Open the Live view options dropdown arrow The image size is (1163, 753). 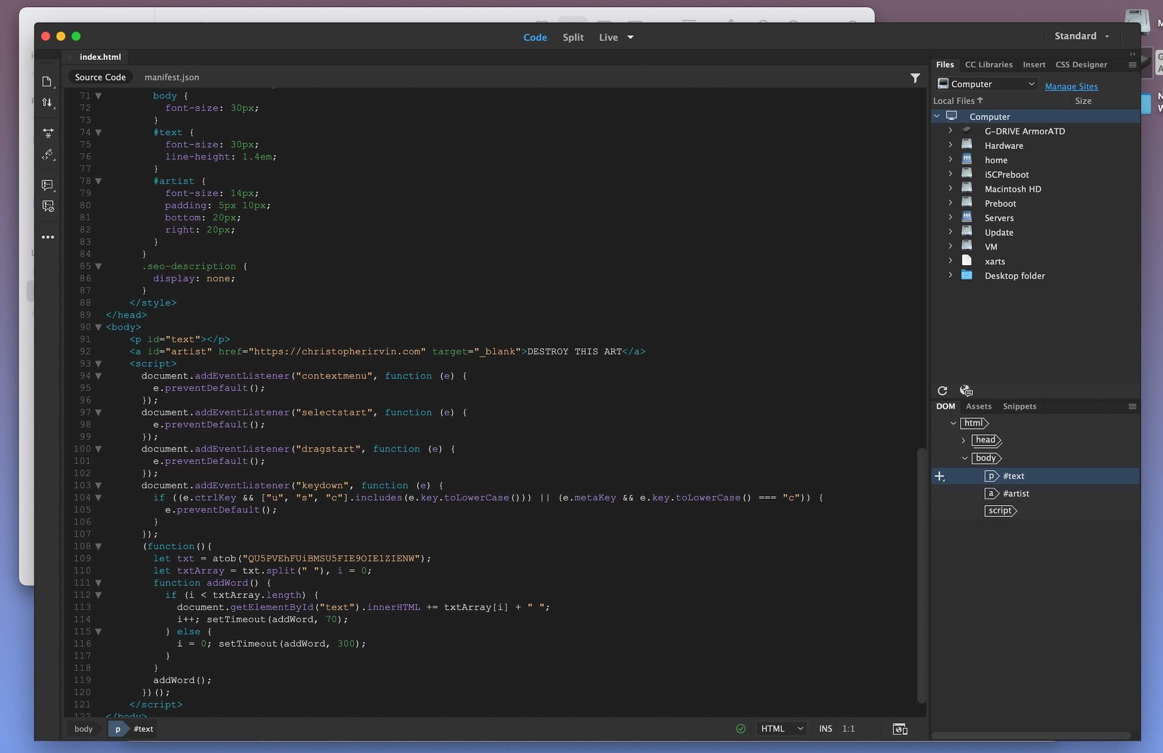[630, 37]
